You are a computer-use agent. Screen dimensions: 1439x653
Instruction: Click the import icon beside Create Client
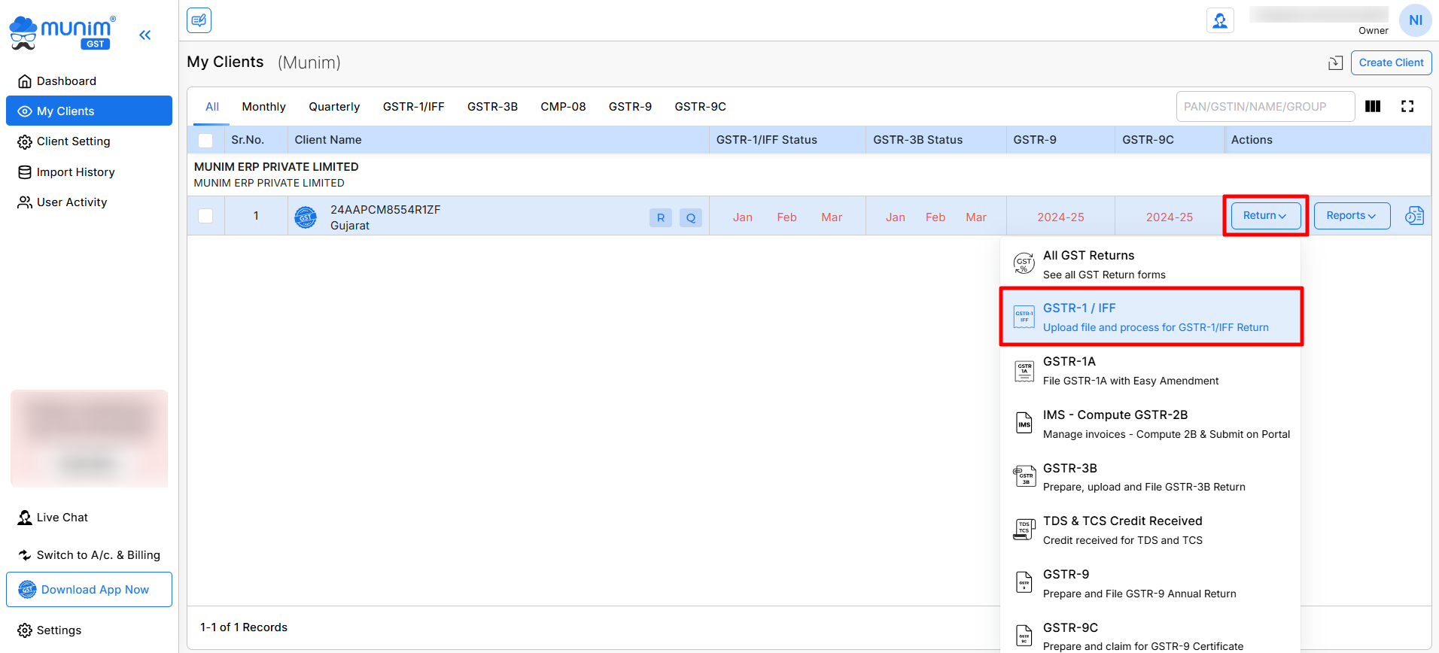pos(1335,63)
